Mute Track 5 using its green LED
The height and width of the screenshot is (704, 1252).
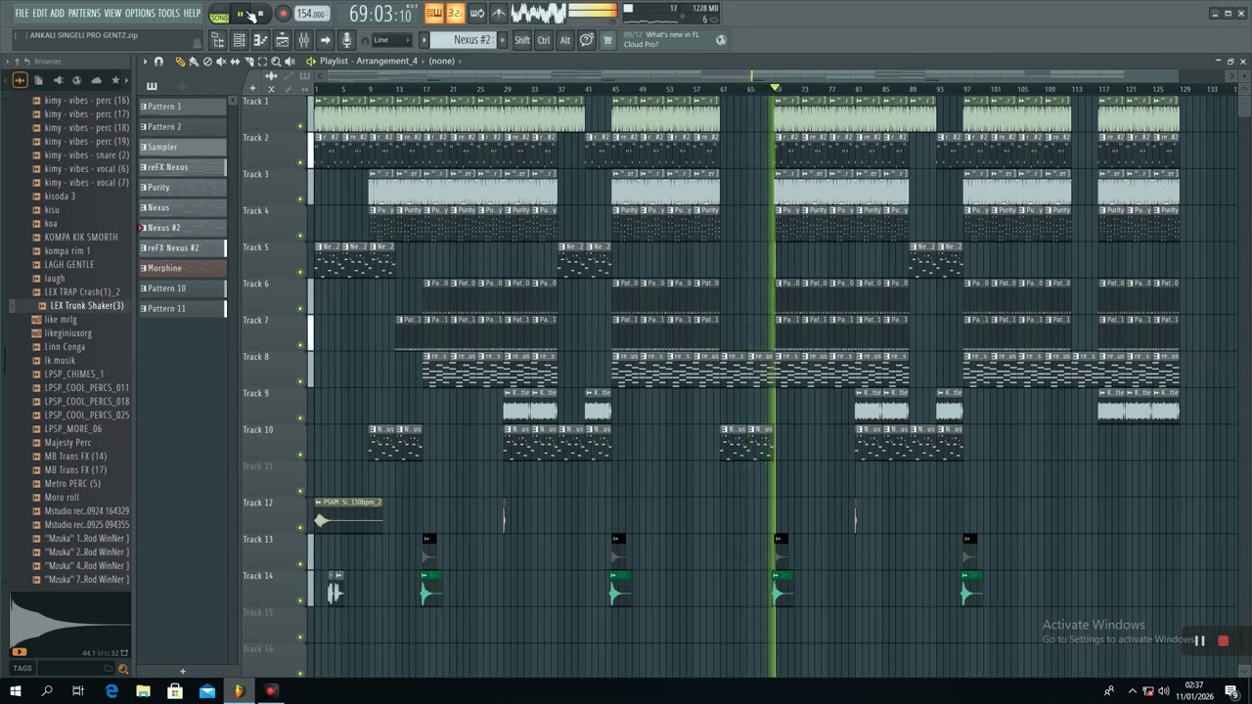(300, 272)
